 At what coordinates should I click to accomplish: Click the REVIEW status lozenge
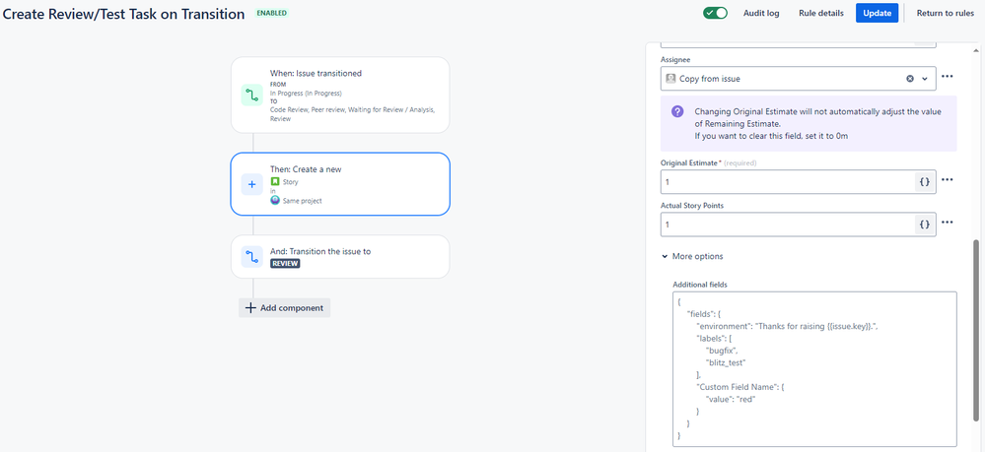tap(285, 264)
